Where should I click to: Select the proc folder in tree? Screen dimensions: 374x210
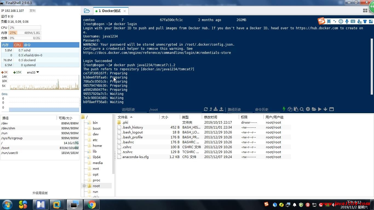click(96, 180)
